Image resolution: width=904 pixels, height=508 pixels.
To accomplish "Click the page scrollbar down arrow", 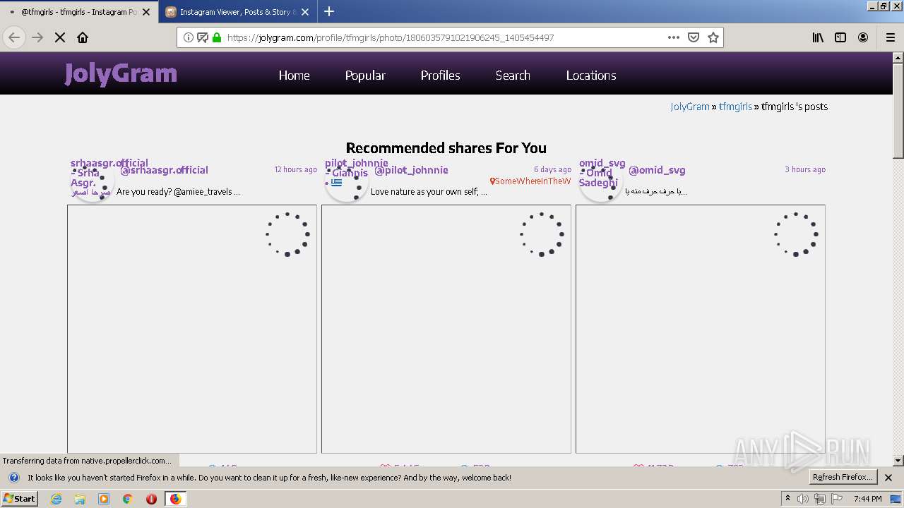I will (898, 461).
